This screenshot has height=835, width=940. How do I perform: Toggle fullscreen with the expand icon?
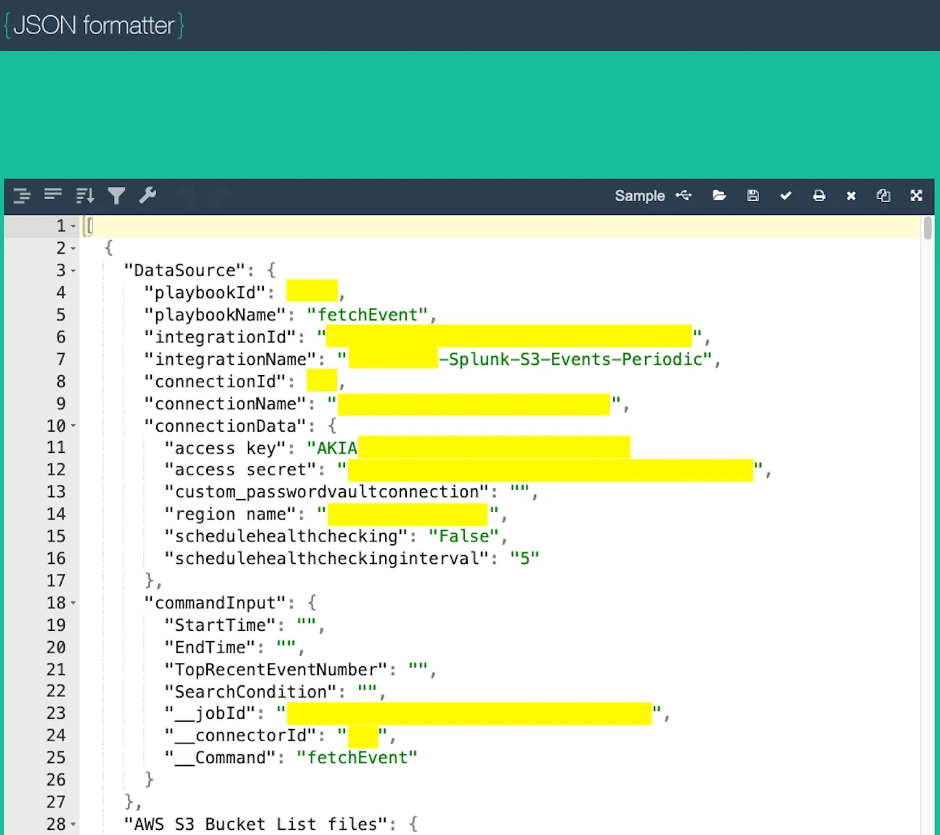(x=916, y=195)
